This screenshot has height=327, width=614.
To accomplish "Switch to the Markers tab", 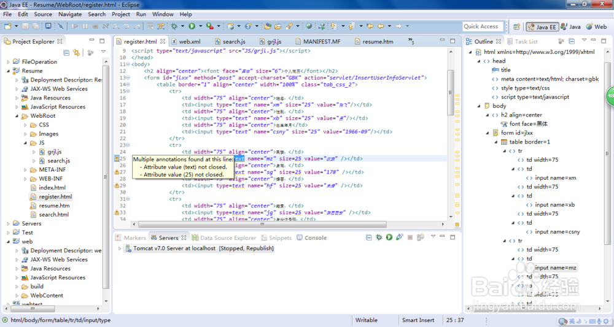I will coord(131,237).
